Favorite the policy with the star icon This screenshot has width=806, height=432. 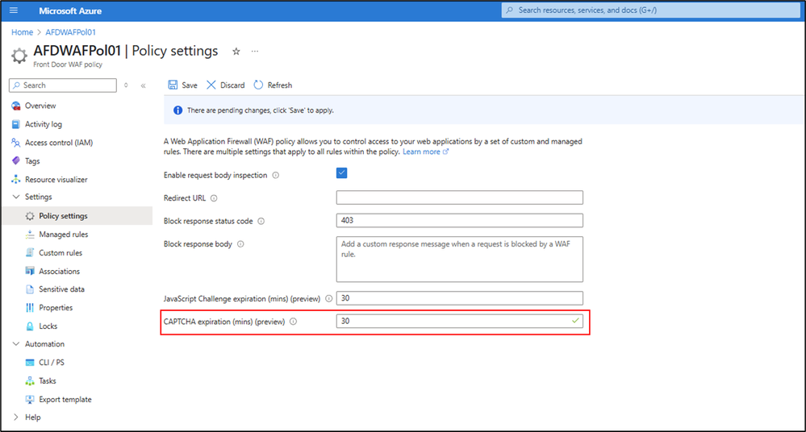[x=236, y=51]
